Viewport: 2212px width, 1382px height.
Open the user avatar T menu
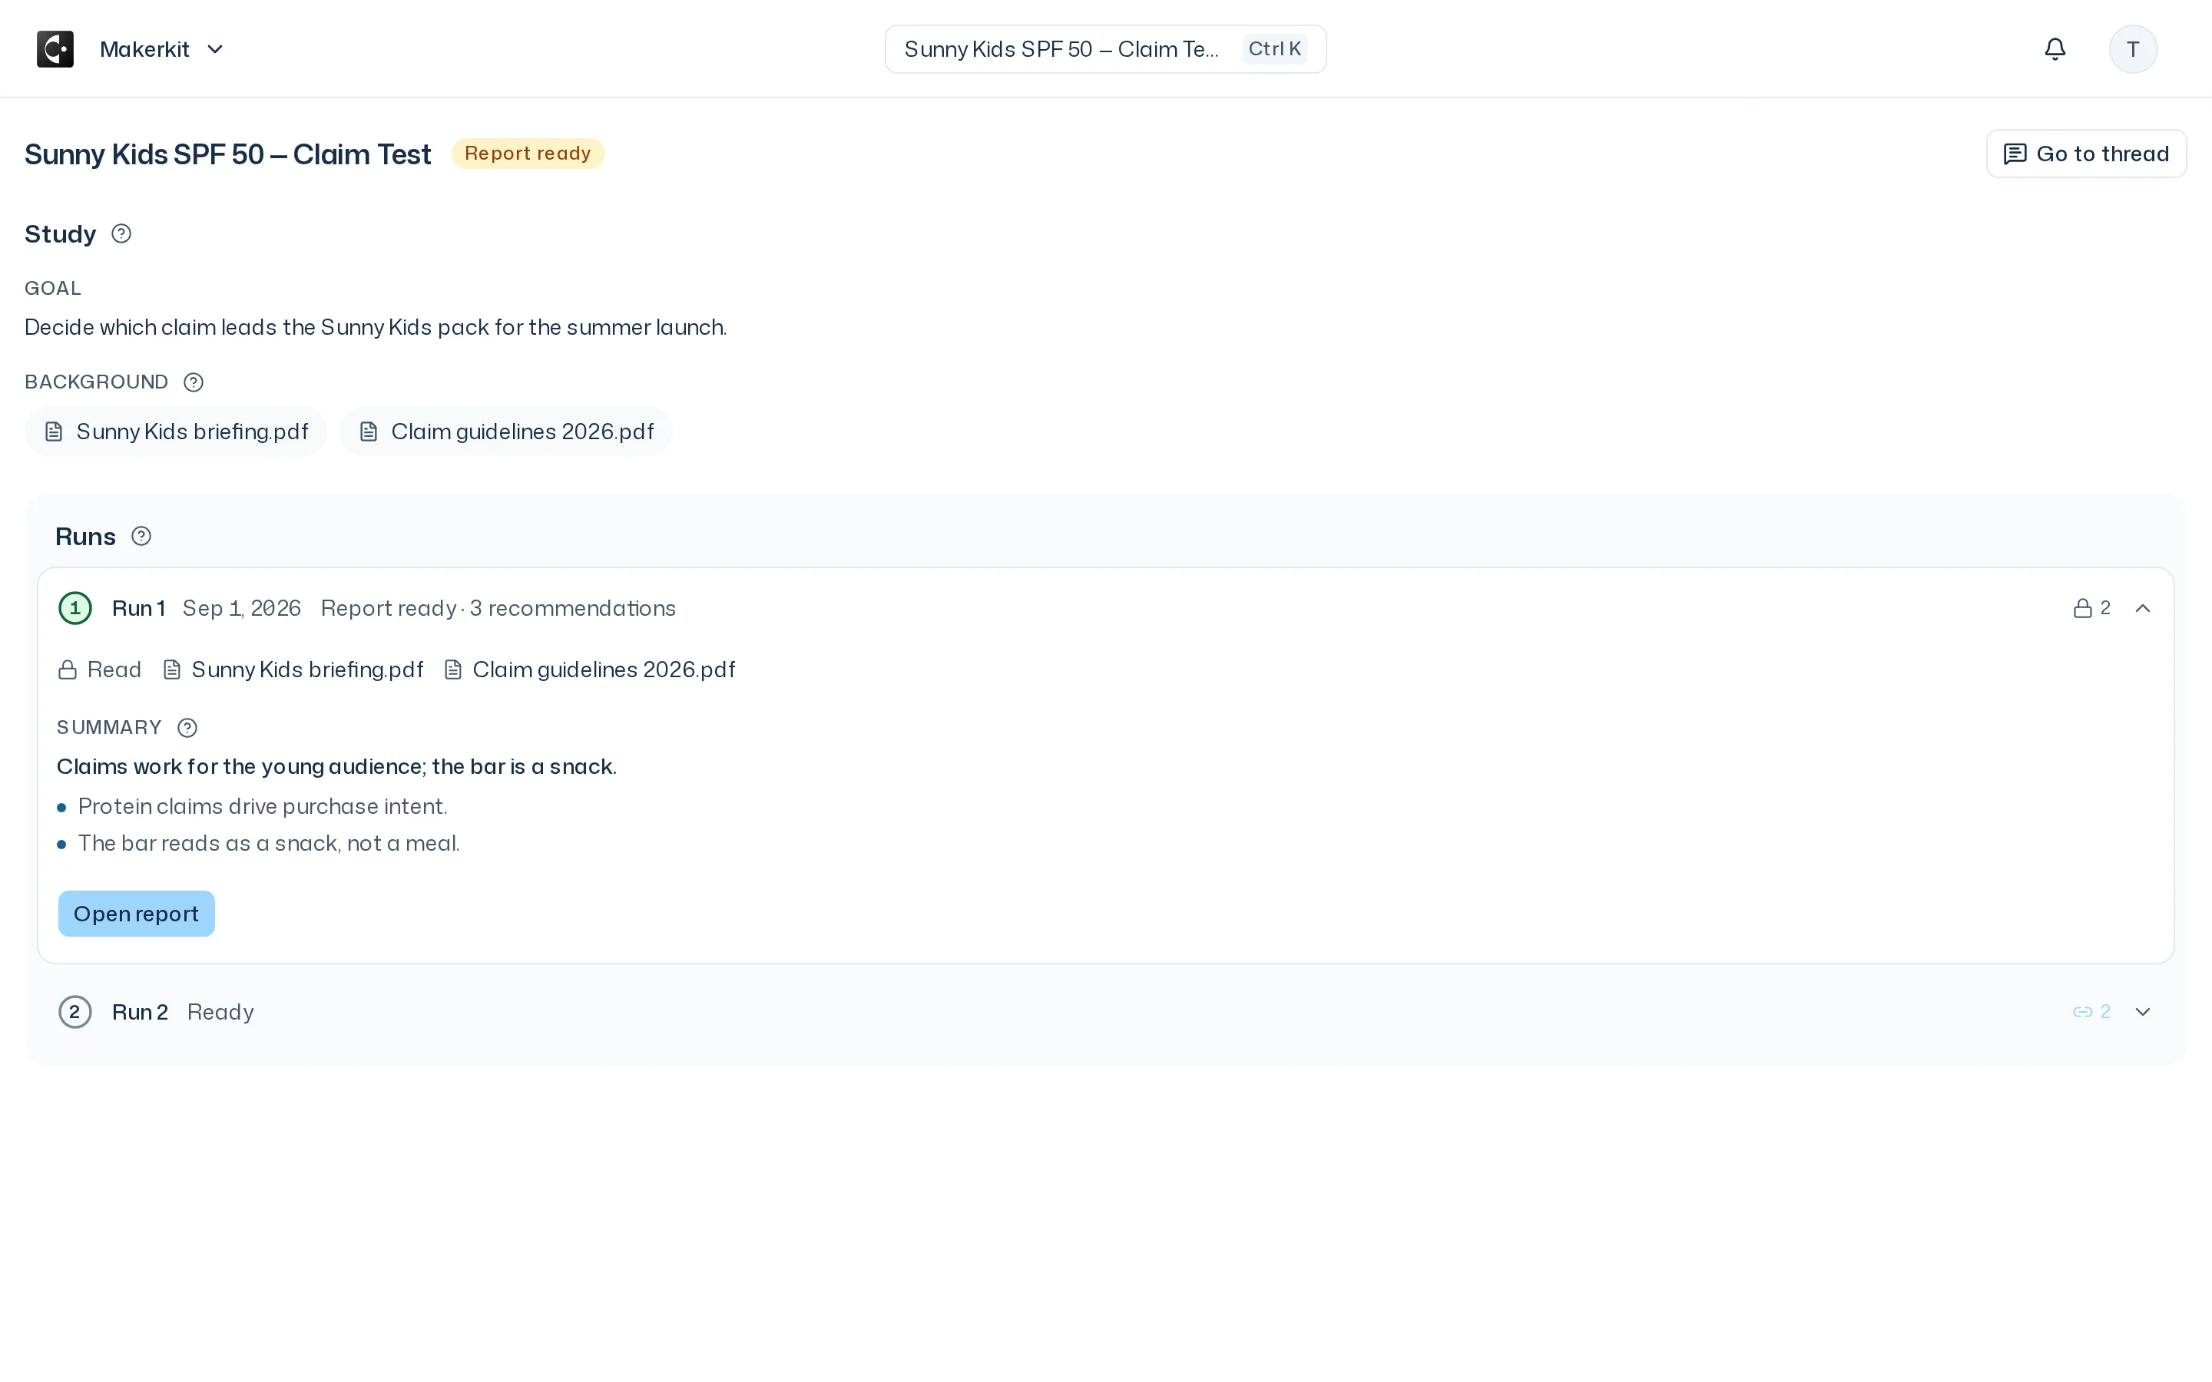point(2132,49)
